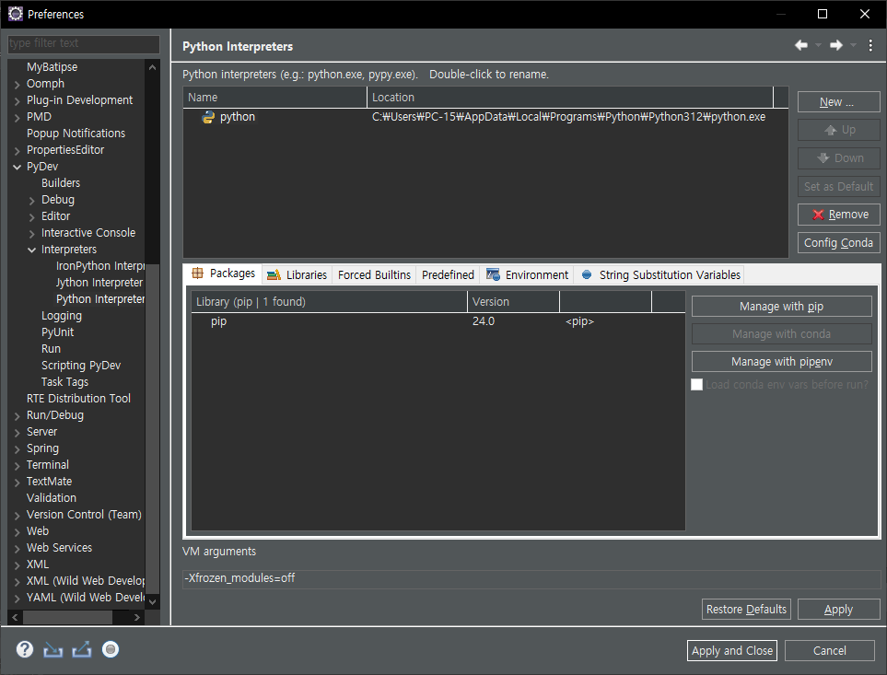Click the oomph preference recorder icon
Image resolution: width=887 pixels, height=675 pixels.
tap(111, 649)
